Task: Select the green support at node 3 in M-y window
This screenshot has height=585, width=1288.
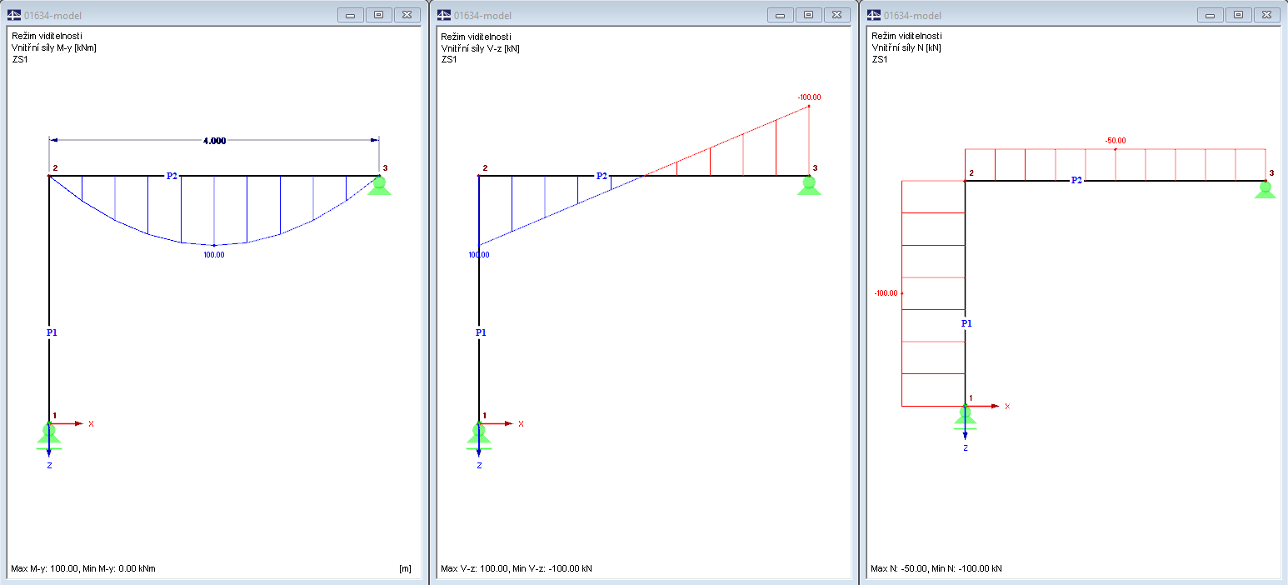Action: pos(380,185)
